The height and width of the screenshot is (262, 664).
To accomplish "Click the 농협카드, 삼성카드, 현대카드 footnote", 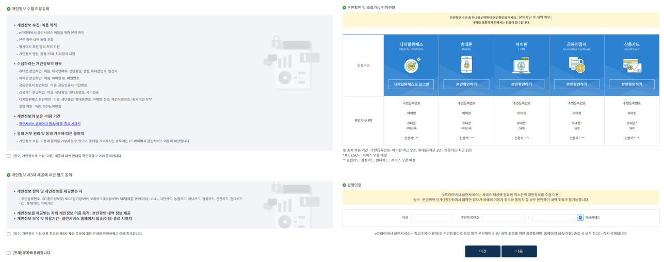I will pos(380,160).
